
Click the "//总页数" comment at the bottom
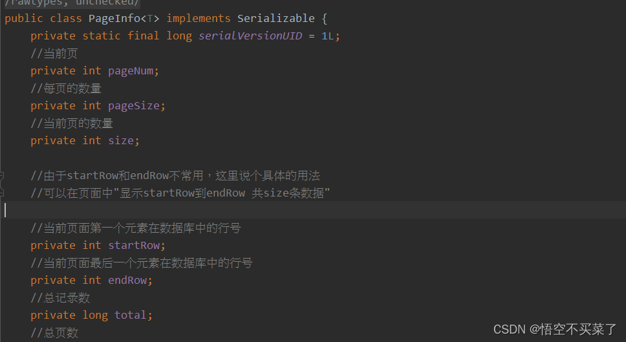coord(54,332)
